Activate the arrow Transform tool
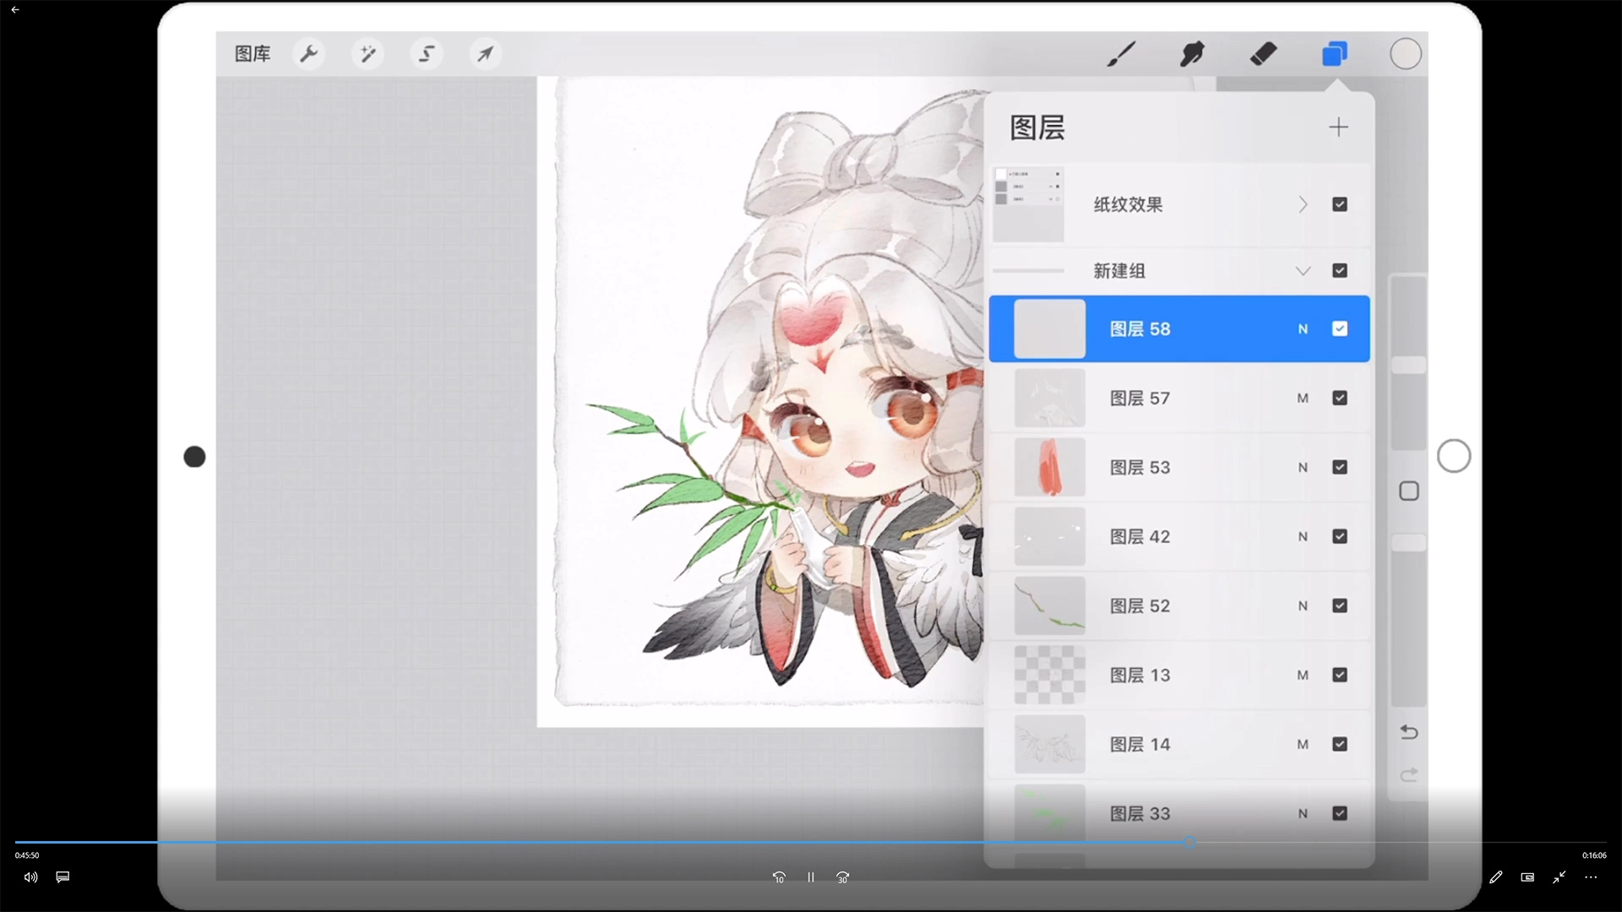The height and width of the screenshot is (912, 1622). pos(485,54)
